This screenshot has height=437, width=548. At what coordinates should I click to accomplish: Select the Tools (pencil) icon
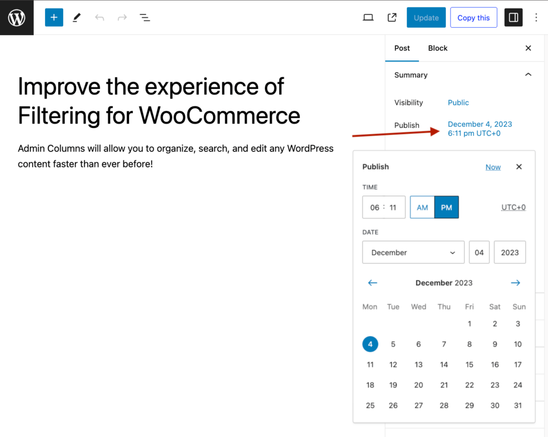tap(76, 17)
